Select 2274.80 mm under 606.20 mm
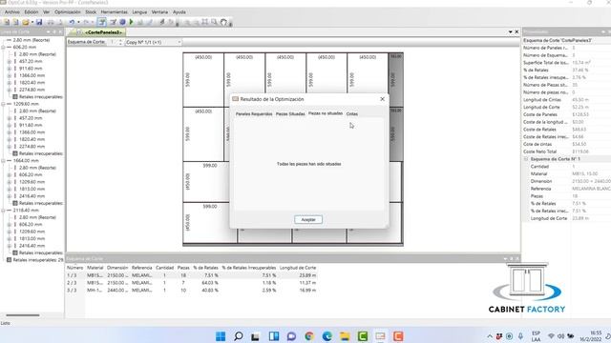This screenshot has width=611, height=343. [32, 90]
